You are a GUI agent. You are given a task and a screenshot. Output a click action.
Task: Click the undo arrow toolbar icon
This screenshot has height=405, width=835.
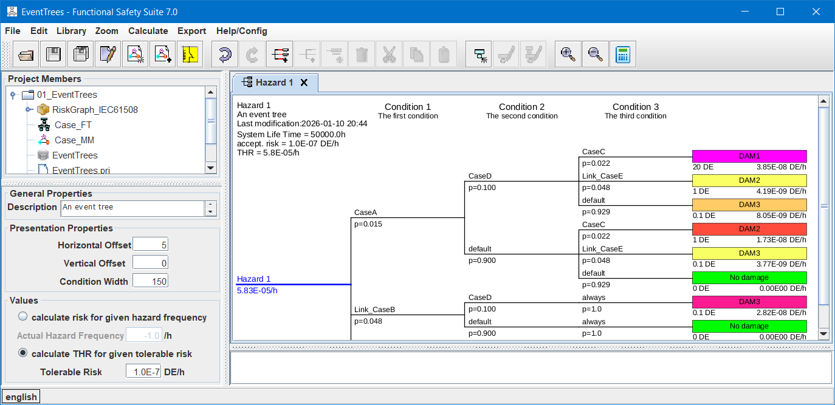pos(224,55)
